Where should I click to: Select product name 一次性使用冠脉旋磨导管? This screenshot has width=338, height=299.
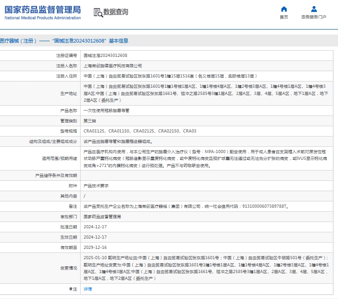tap(107, 111)
